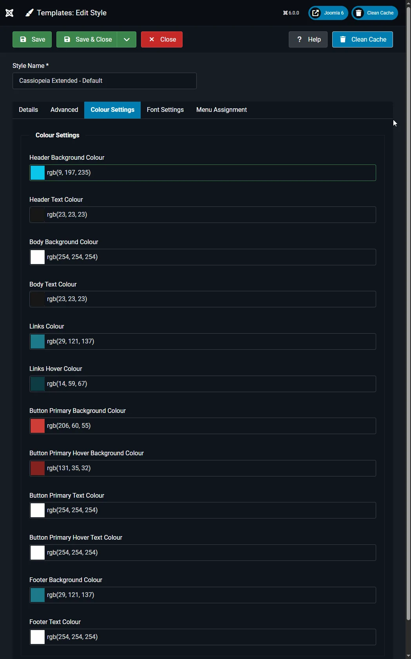Switch to the Details tab
Viewport: 411px width, 659px height.
point(29,110)
